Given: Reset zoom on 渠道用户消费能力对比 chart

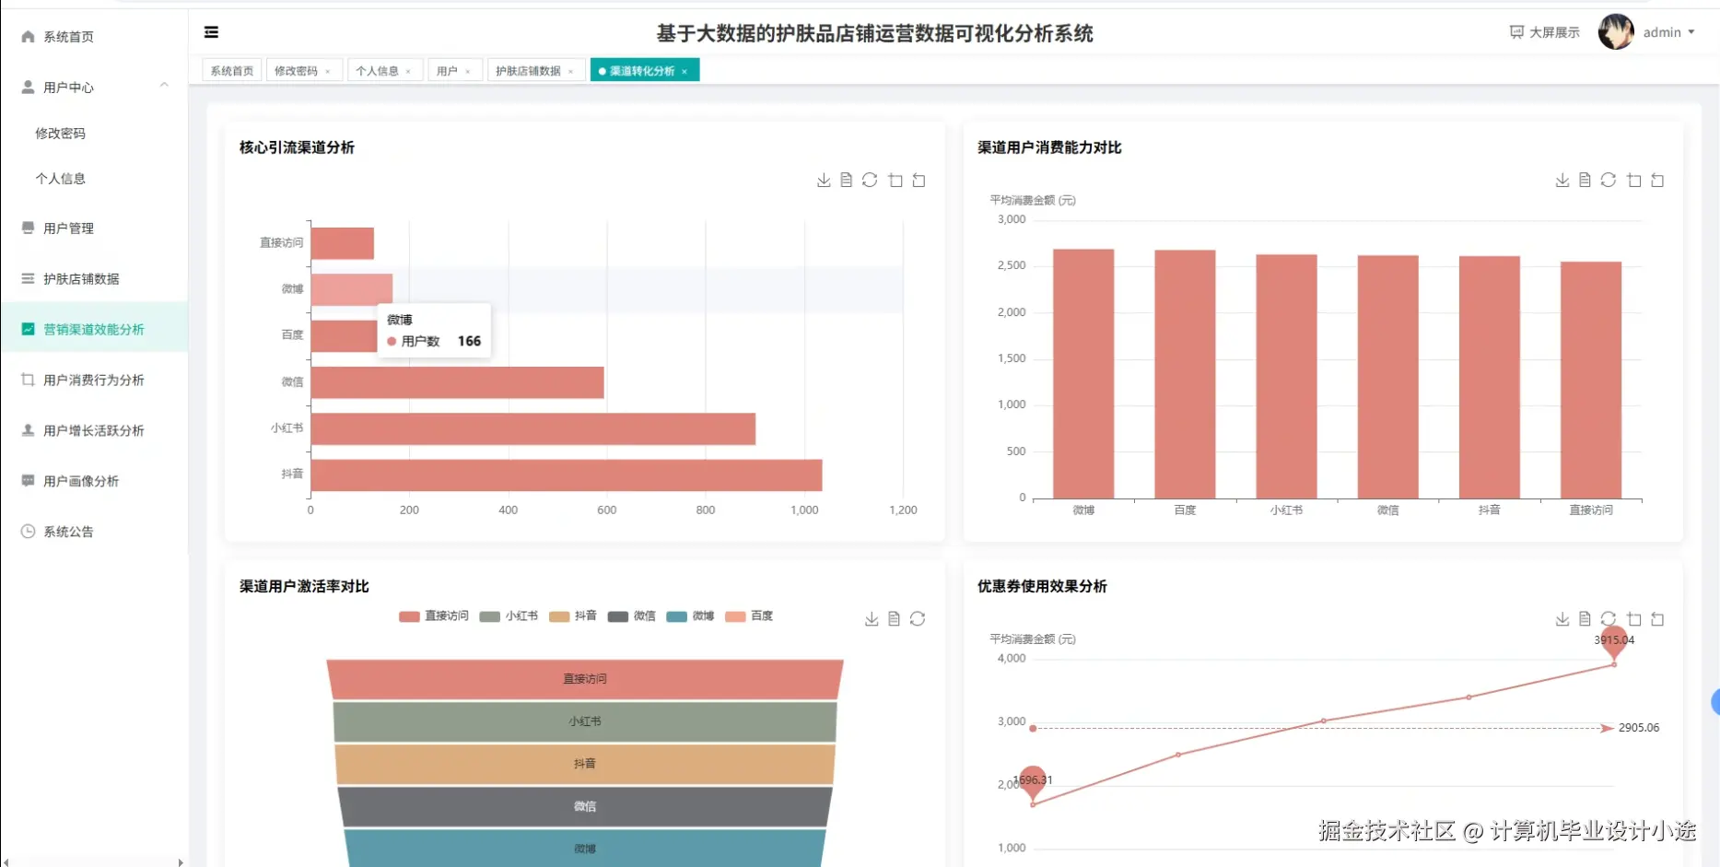Looking at the screenshot, I should tap(1657, 181).
